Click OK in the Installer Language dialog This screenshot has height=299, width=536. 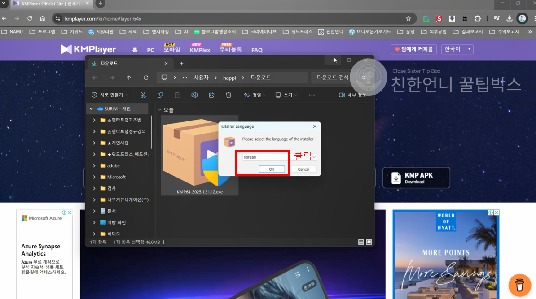pyautogui.click(x=272, y=169)
